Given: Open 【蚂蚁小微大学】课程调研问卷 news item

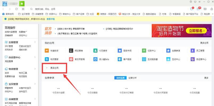Looking at the screenshot, I should [x=71, y=29].
